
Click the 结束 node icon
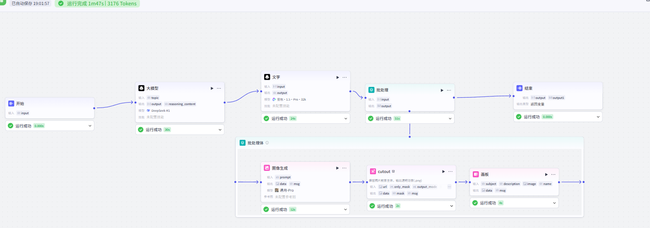point(520,88)
